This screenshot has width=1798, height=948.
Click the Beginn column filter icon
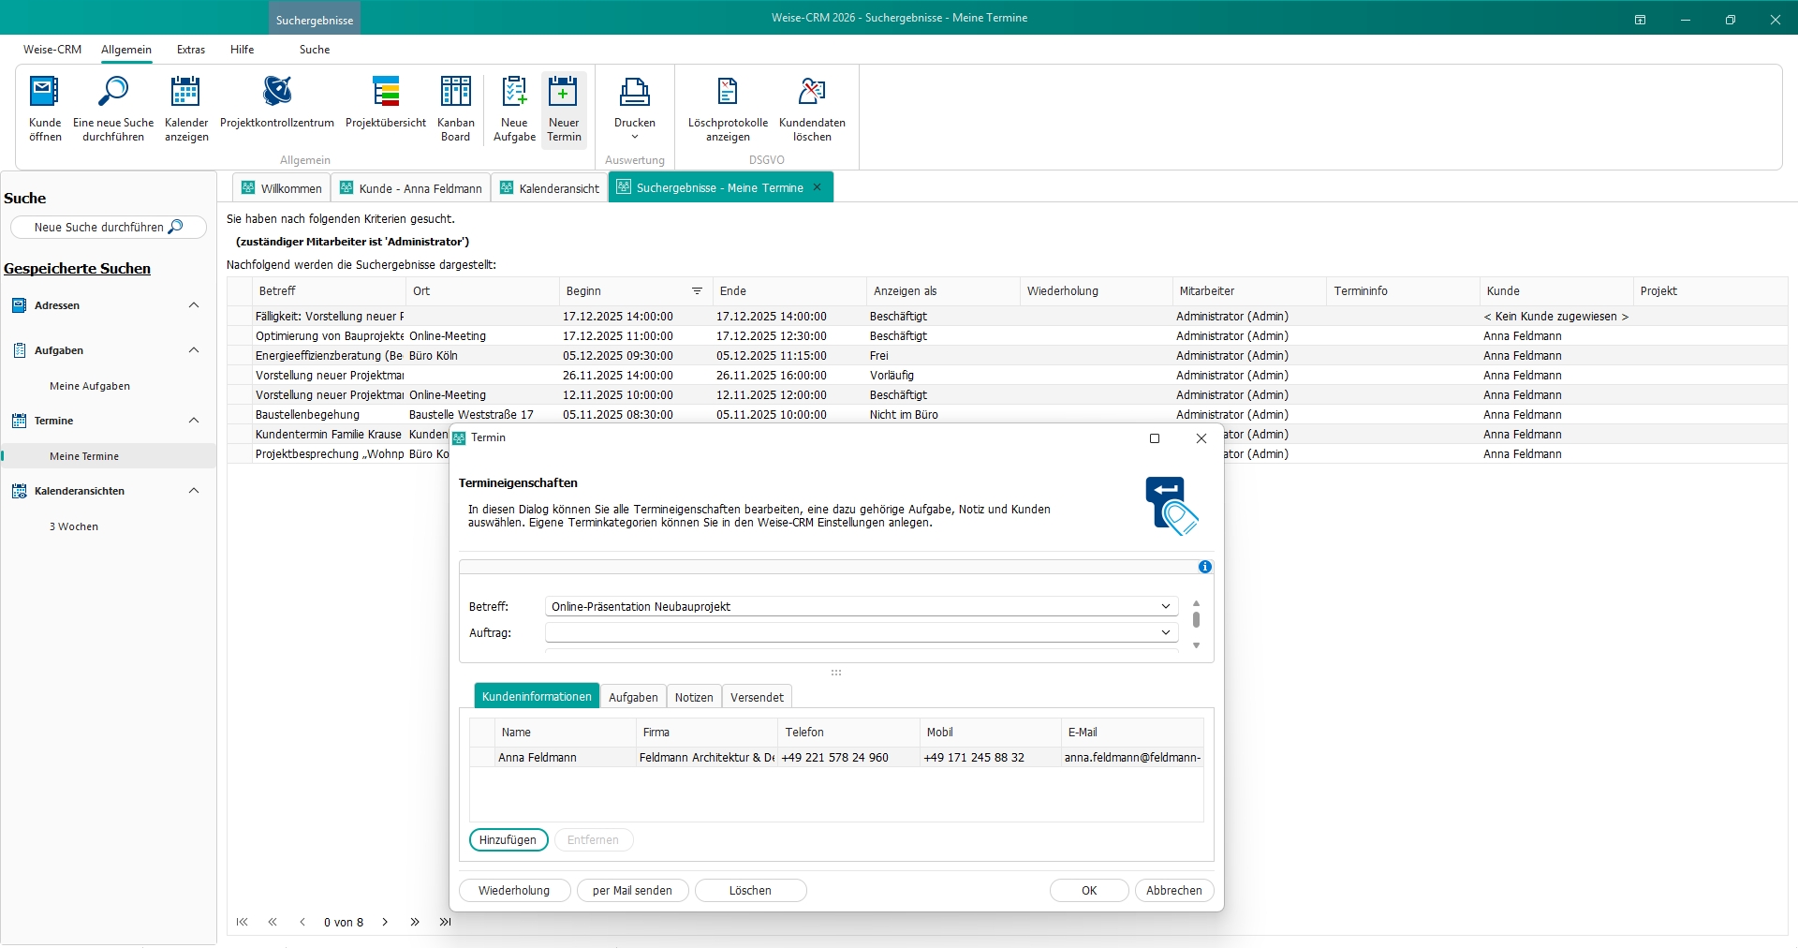pos(697,291)
